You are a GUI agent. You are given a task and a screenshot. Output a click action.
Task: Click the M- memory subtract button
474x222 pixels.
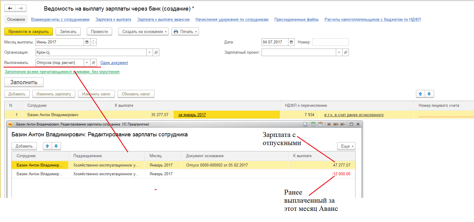pos(343,124)
